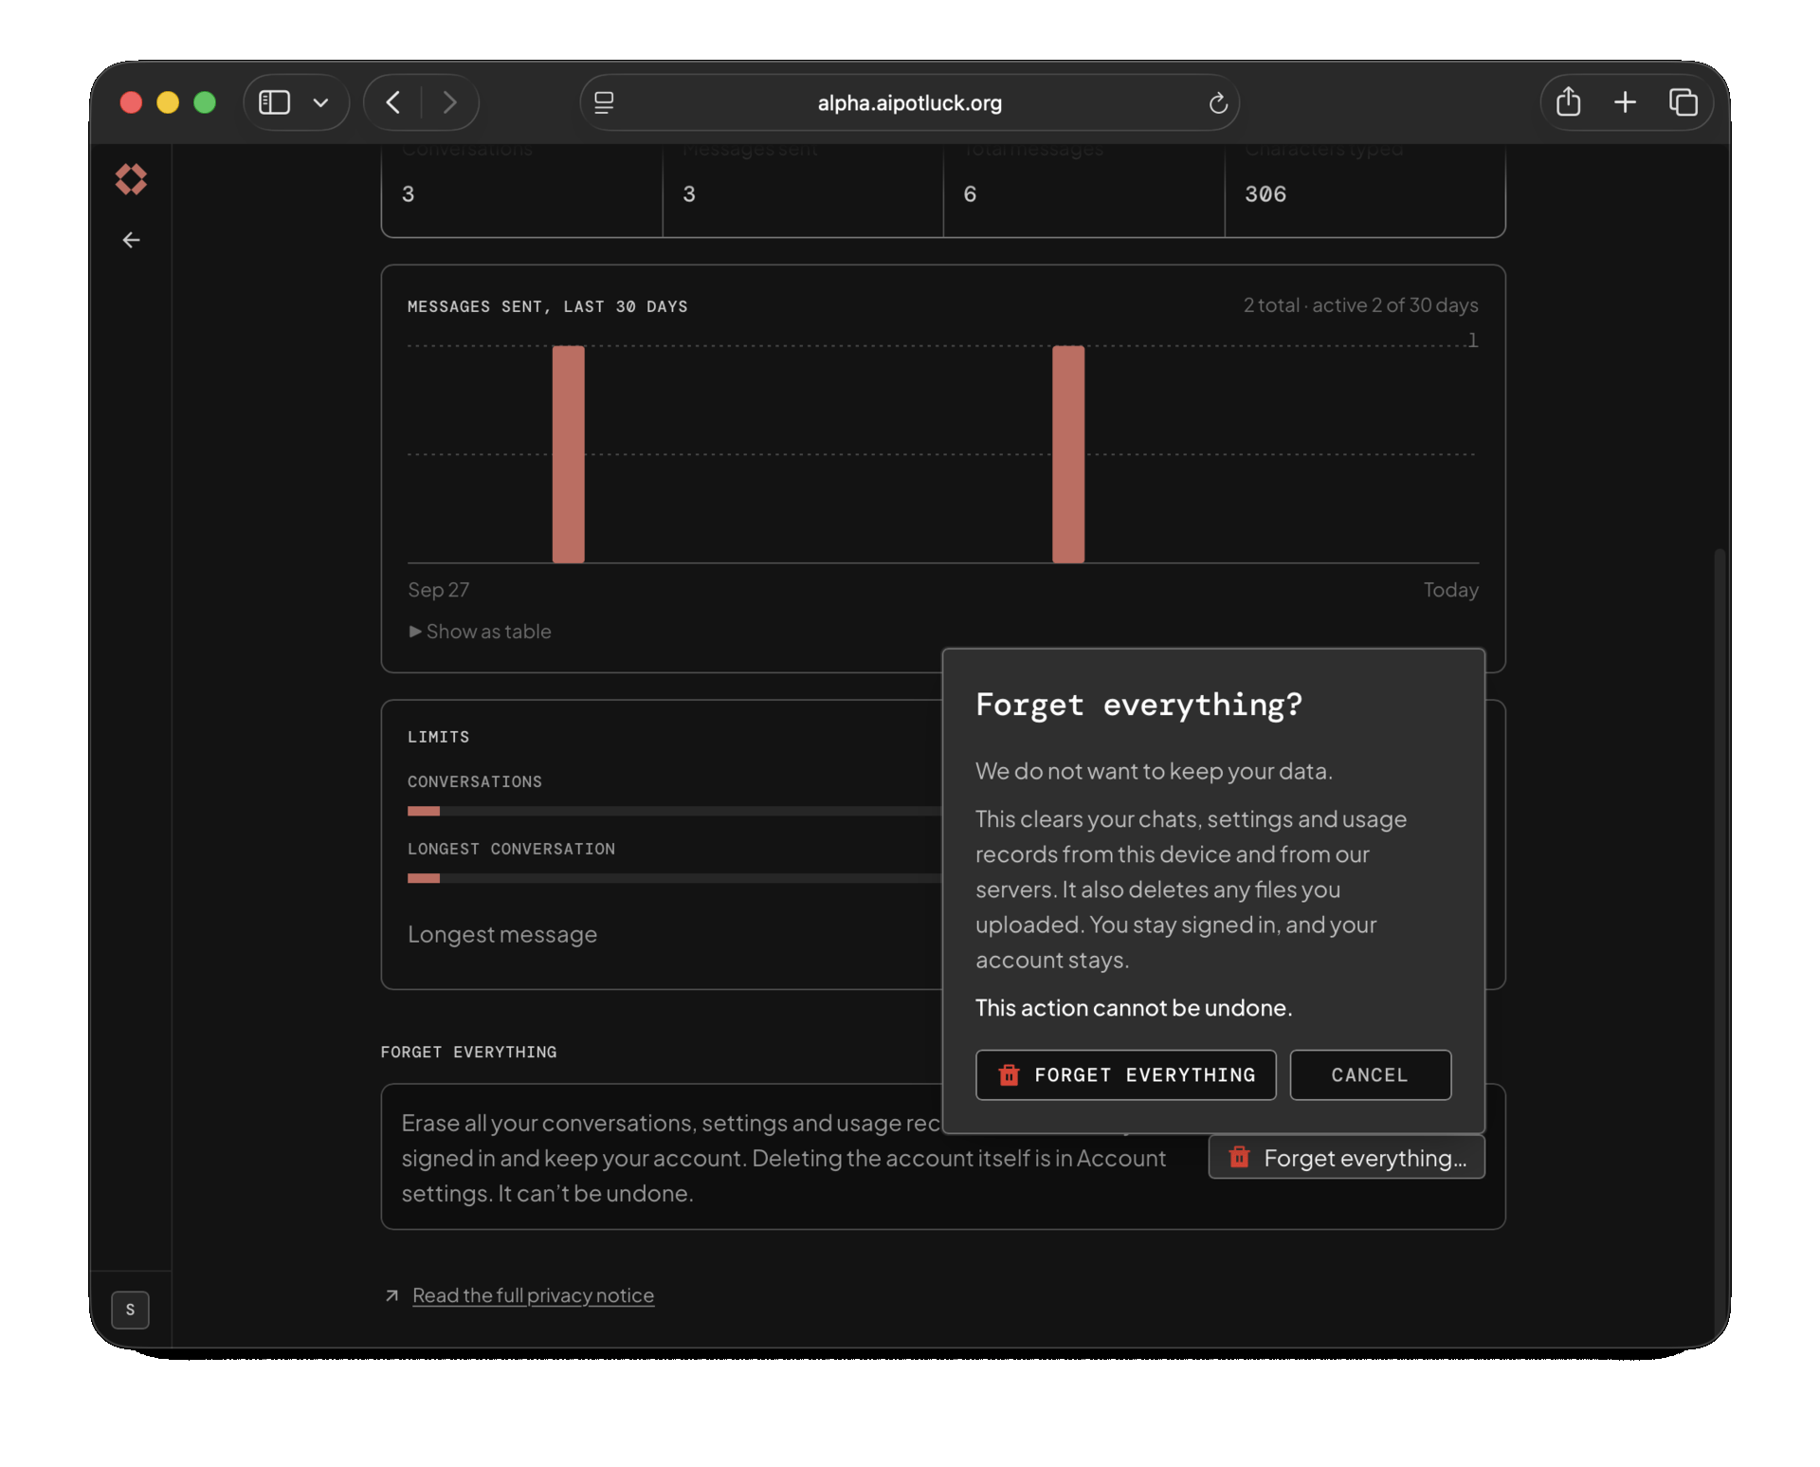This screenshot has height=1467, width=1820.
Task: Toggle the Safari sidebar panel icon
Action: [275, 102]
